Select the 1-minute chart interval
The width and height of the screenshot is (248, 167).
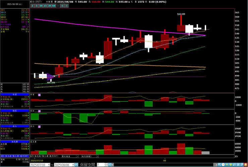[x=32, y=6]
